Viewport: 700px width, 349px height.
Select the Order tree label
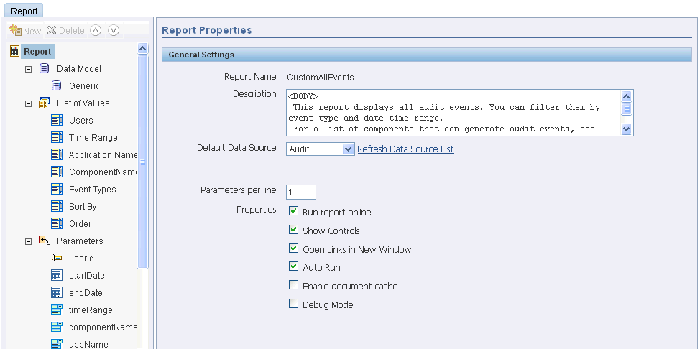pos(80,223)
